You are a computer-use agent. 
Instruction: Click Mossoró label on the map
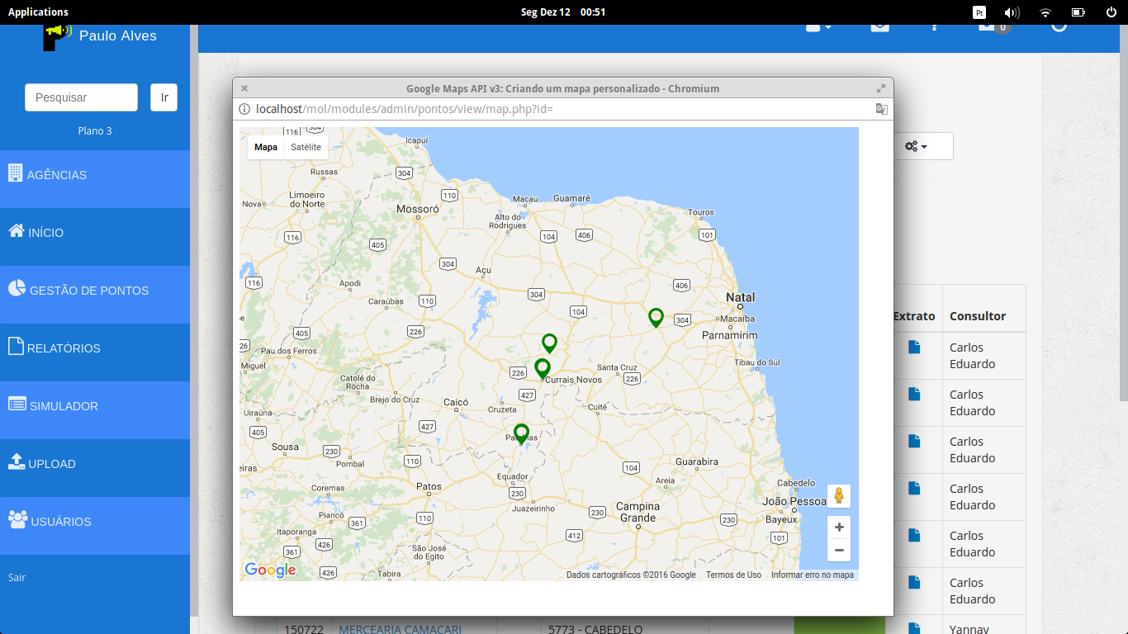click(418, 210)
